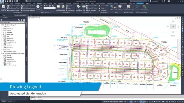Select the Intersections tree item

click(x=9, y=48)
